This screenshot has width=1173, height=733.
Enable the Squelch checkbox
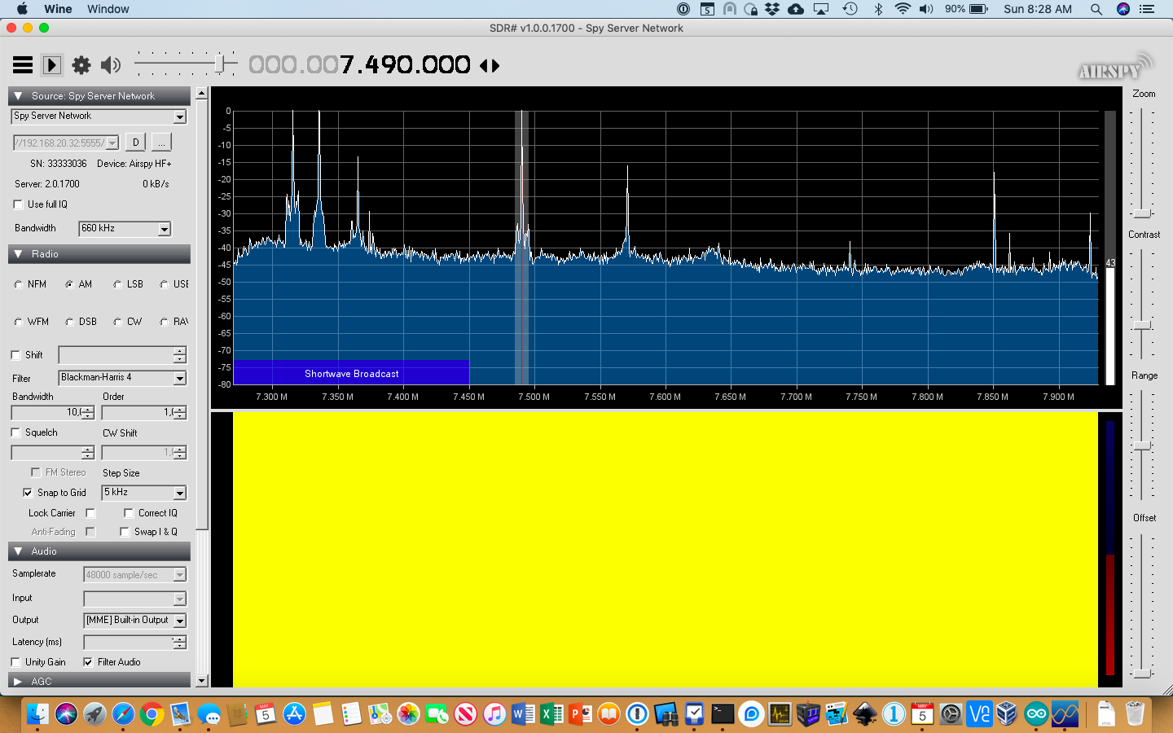[15, 432]
